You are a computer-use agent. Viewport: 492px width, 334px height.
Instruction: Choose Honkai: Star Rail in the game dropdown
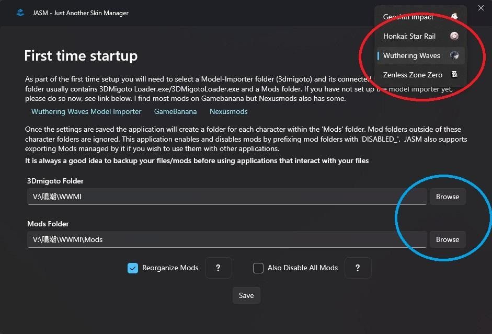409,36
